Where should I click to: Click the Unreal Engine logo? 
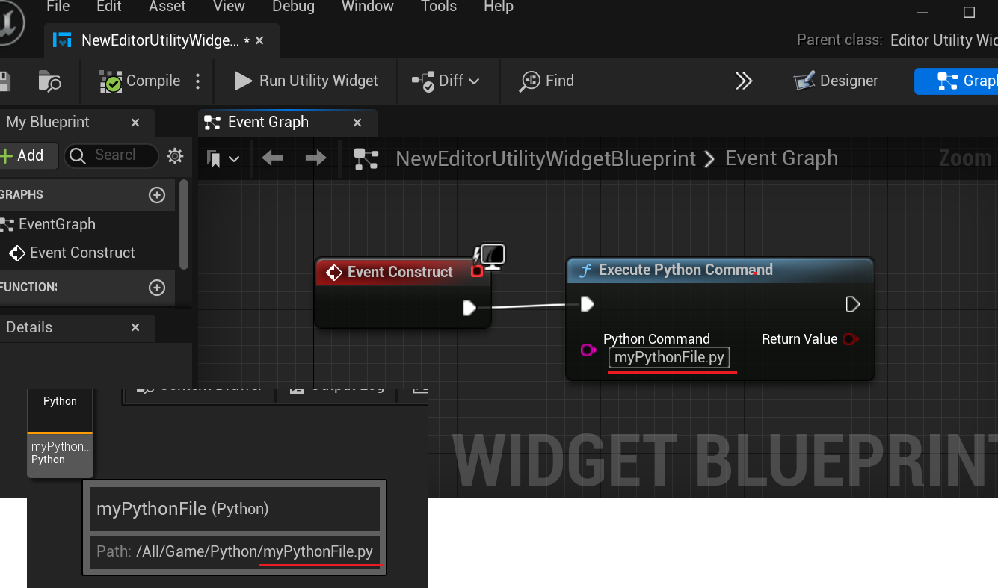tap(9, 22)
